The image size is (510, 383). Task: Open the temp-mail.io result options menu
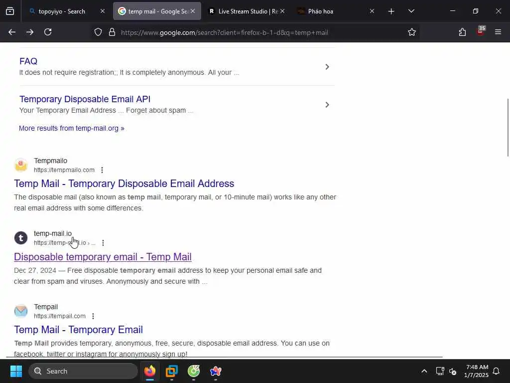(x=103, y=243)
